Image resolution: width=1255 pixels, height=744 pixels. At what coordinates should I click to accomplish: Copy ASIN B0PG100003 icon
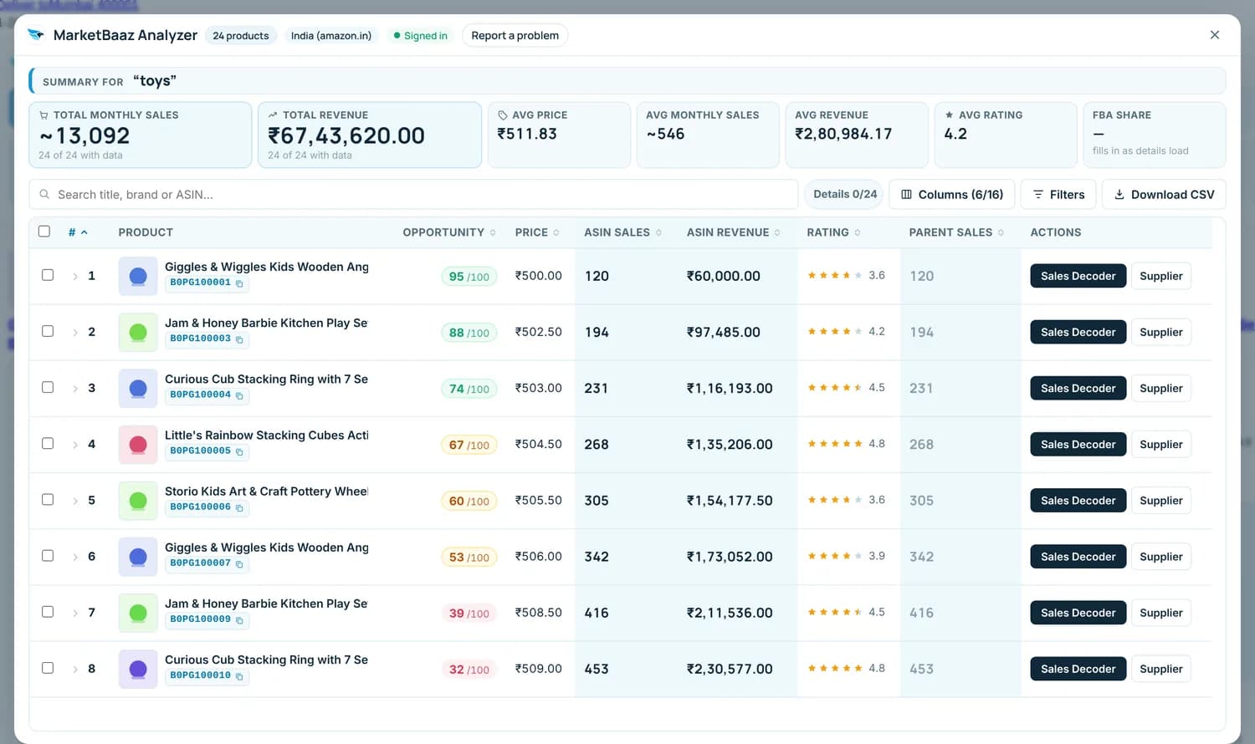tap(239, 339)
